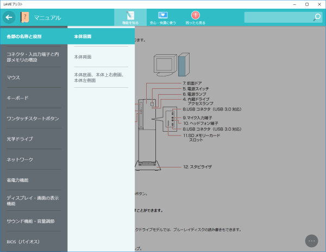Open コネクタ・入出力端子と内部メモリの増設 section

click(34, 57)
